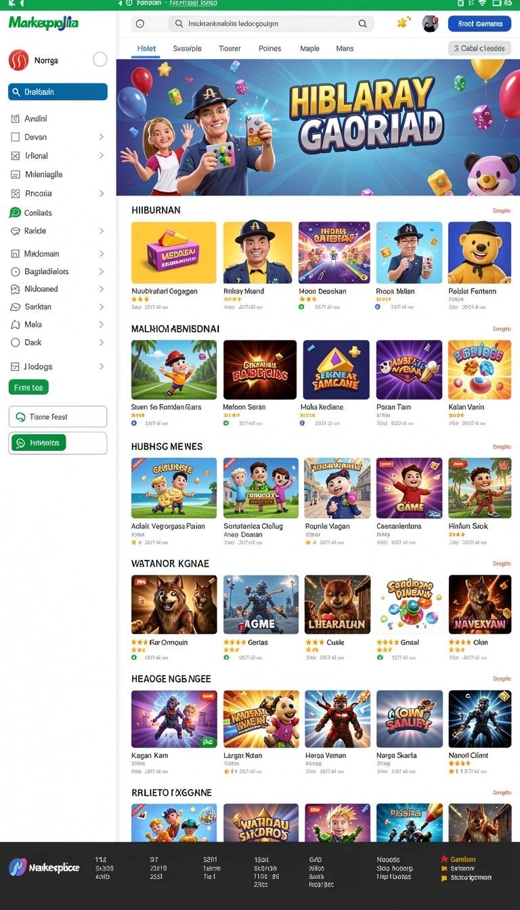Open the Kalan Varin candy game thumbnail
520x910 pixels.
tap(479, 370)
